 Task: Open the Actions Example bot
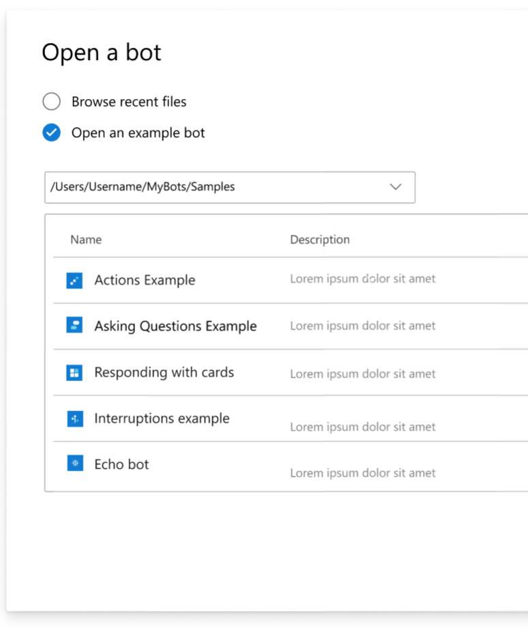145,280
